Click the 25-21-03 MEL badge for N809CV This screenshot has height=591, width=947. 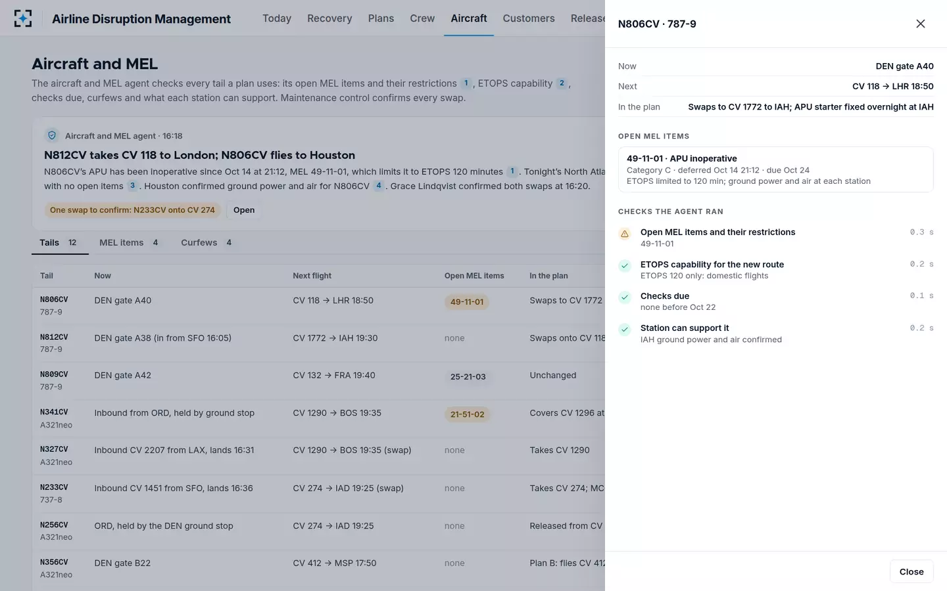click(x=468, y=377)
